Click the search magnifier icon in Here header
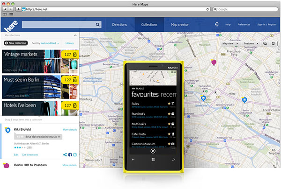Viewport: 281px width, 189px height. point(97,25)
